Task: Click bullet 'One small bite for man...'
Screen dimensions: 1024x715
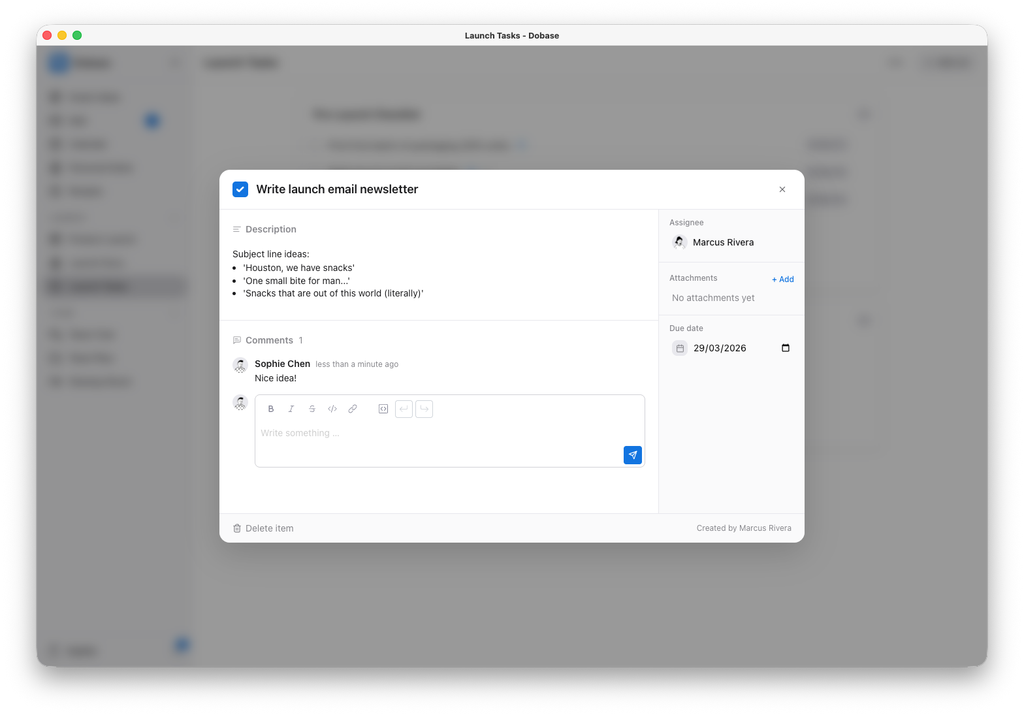Action: coord(296,281)
